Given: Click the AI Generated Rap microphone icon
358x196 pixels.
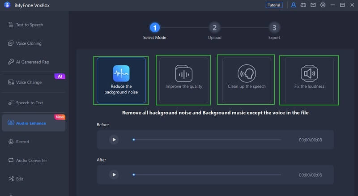Looking at the screenshot, I should tap(11, 62).
